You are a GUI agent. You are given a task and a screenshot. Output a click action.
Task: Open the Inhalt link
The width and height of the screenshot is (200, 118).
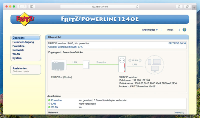pyautogui.click(x=170, y=30)
